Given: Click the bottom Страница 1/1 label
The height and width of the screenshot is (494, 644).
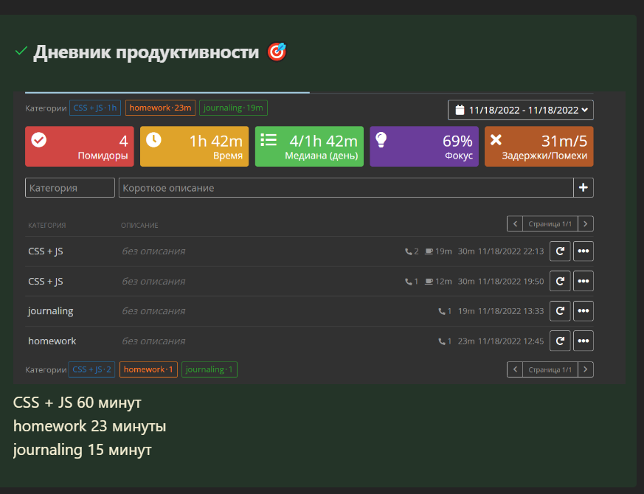Looking at the screenshot, I should point(550,369).
